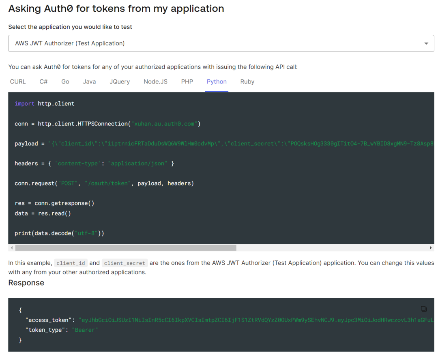Viewport: 438px width, 352px height.
Task: Click the access_token value in response
Action: pos(256,320)
